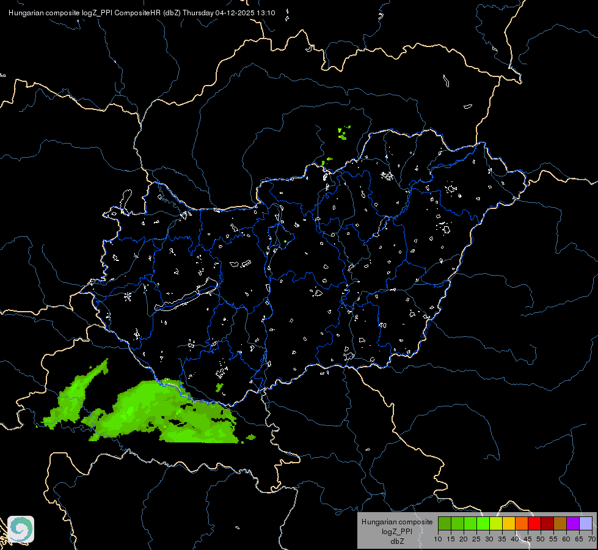Viewport: 598px width, 550px height.
Task: Click the legend label 'Hungarian composite'
Action: [x=397, y=522]
